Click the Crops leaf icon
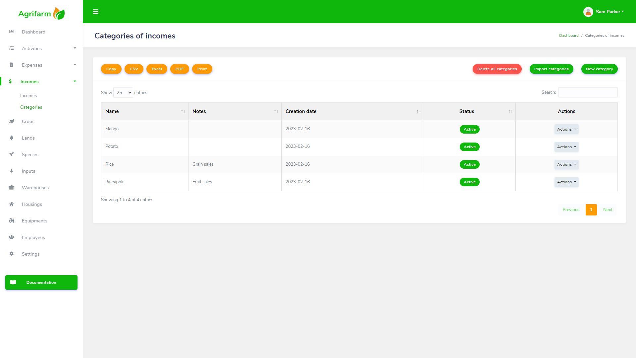The height and width of the screenshot is (358, 636). click(x=12, y=121)
